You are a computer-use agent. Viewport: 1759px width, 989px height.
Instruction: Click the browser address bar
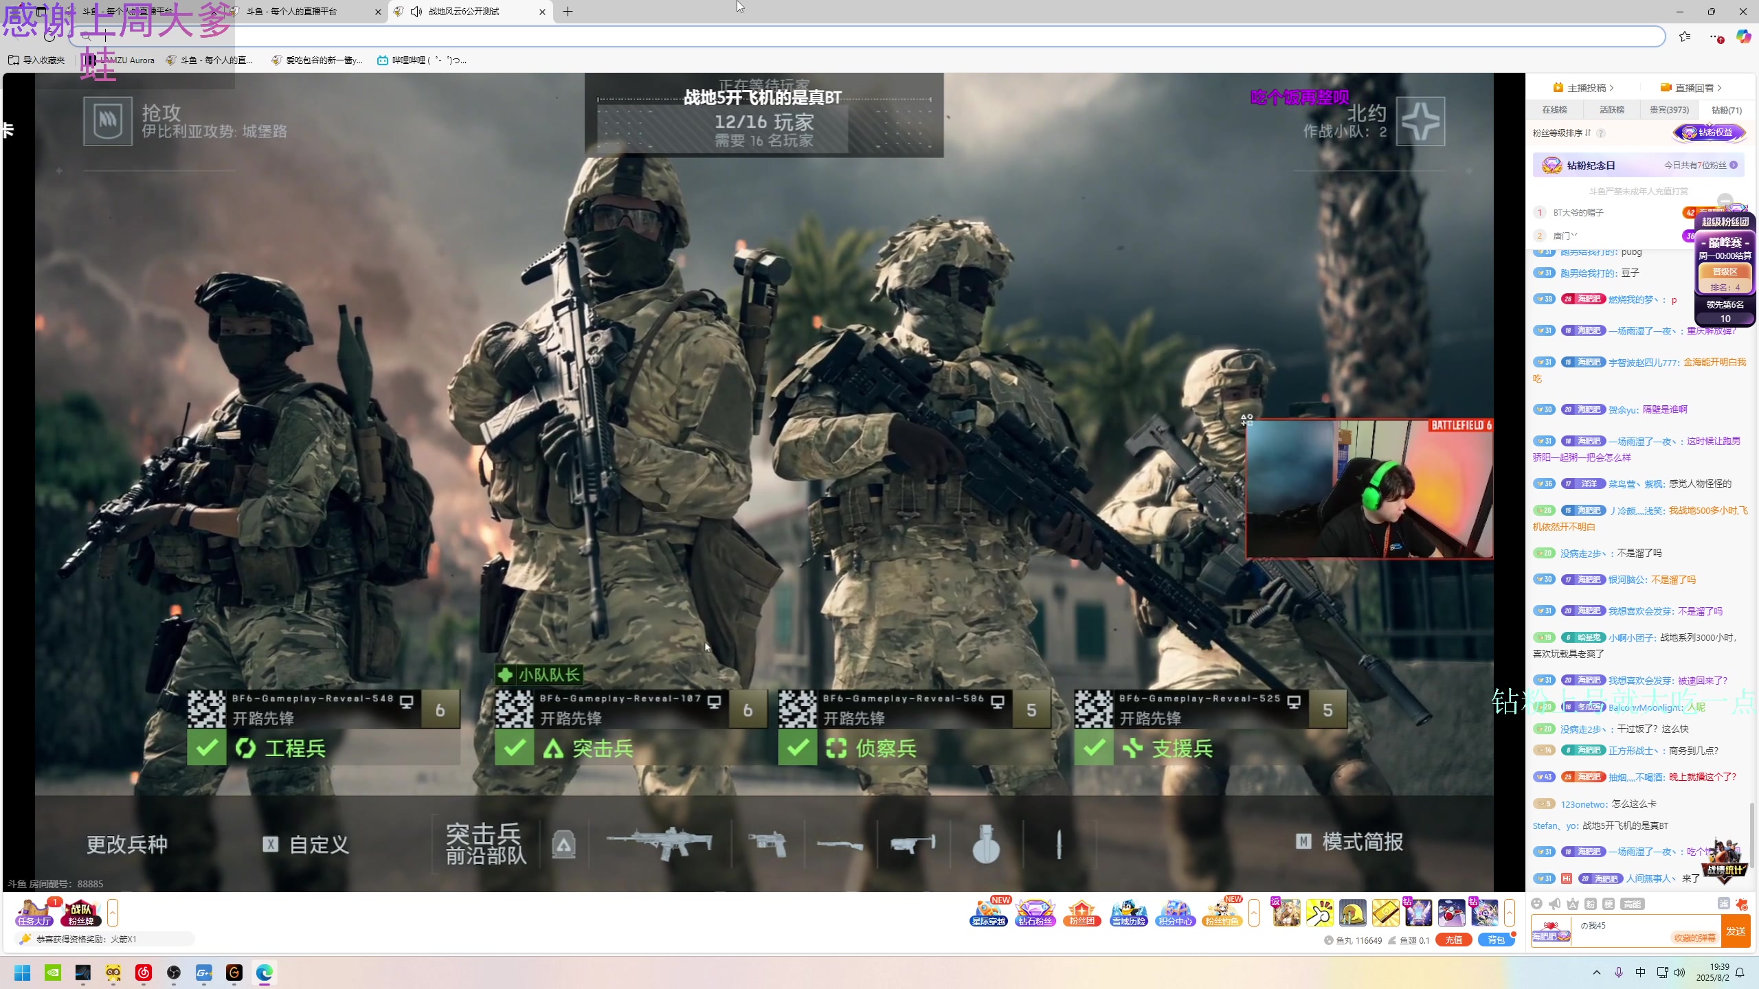click(x=866, y=36)
